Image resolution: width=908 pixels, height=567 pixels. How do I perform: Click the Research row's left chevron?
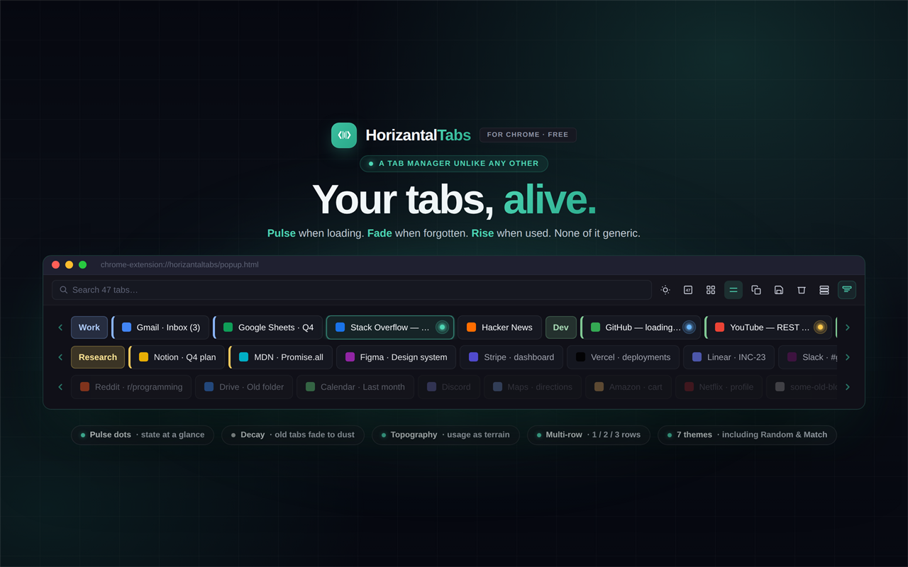[x=60, y=357]
